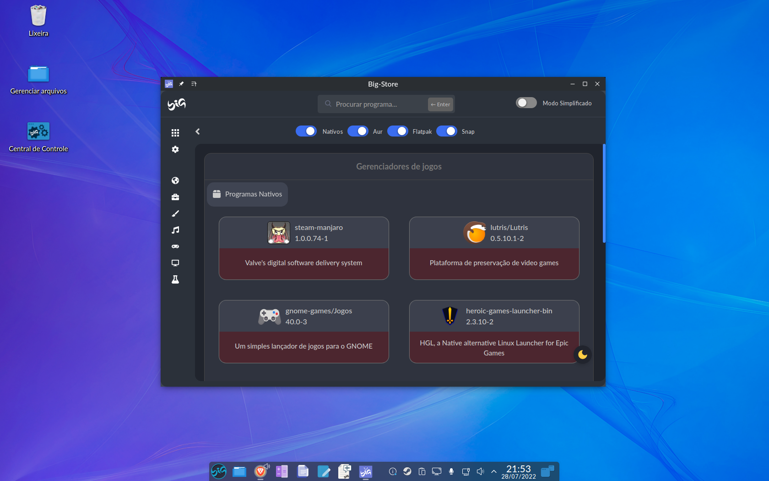This screenshot has width=769, height=481.
Task: Click 'Plataforma de preservação de video games' text
Action: coord(494,263)
